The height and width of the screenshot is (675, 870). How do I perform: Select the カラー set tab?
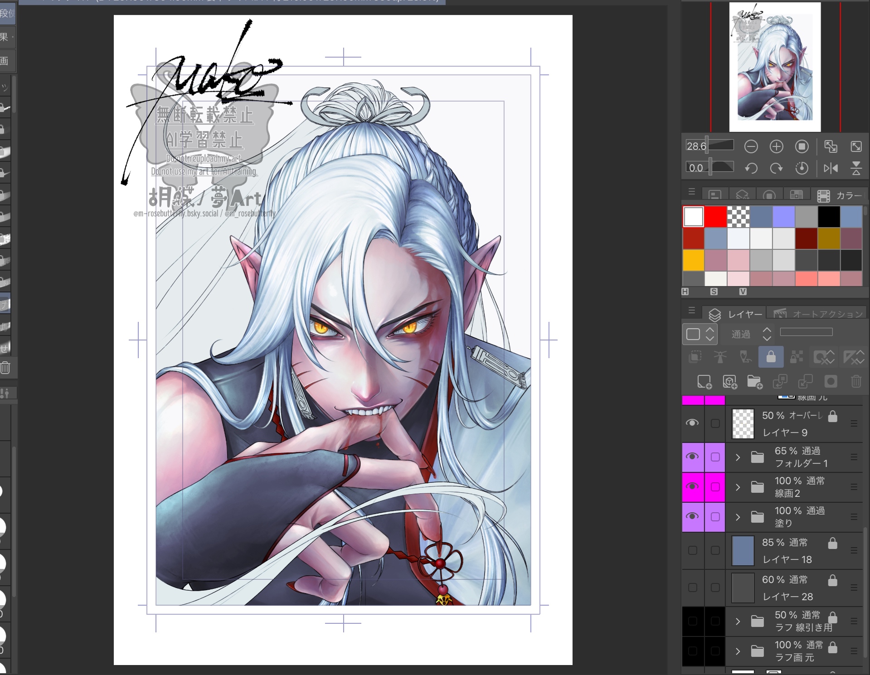[840, 195]
